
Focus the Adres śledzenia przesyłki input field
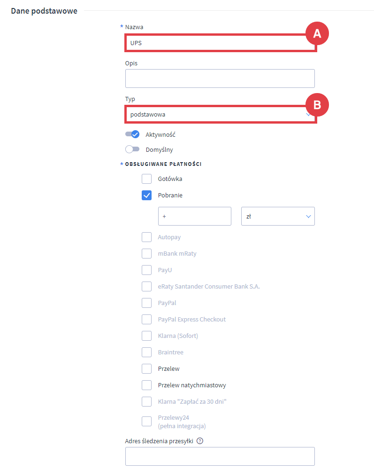(220, 456)
